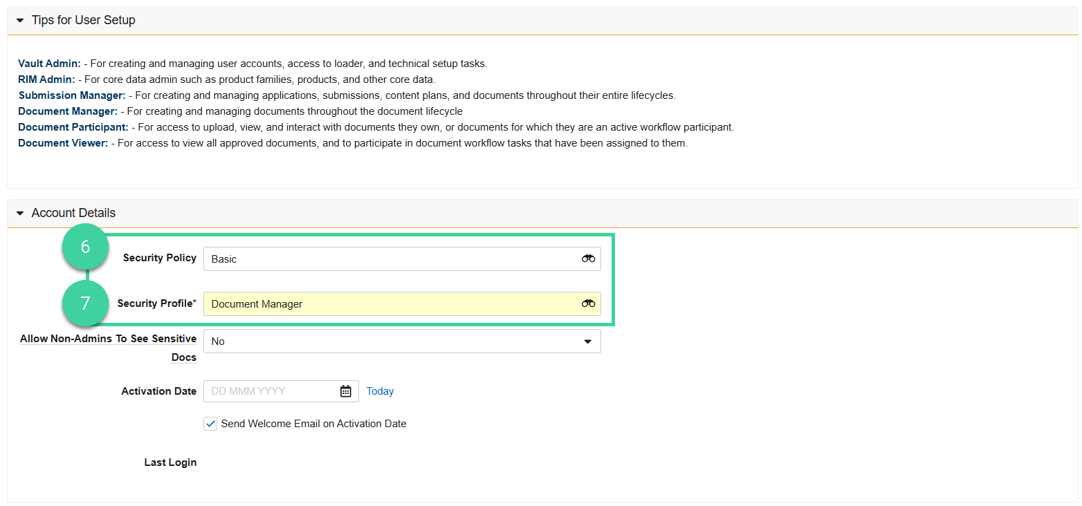Screen dimensions: 1082x506
Task: Open Allow Non-Admins To See Sensitive Docs dropdown
Action: (402, 341)
